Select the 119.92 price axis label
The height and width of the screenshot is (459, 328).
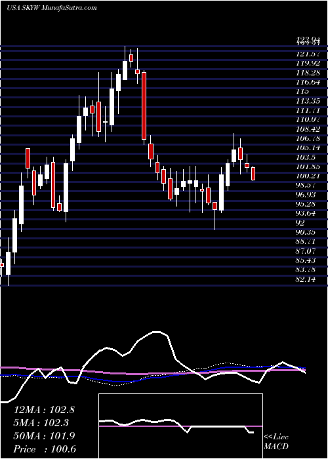[308, 63]
